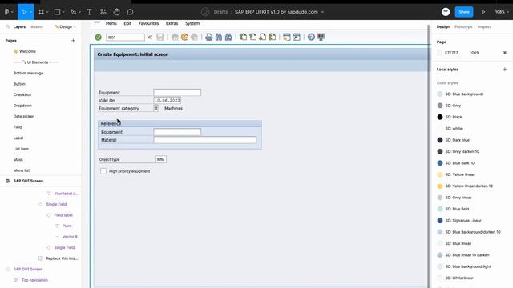Viewport: 513px width, 288px height.
Task: Select the Comment tool
Action: (130, 12)
